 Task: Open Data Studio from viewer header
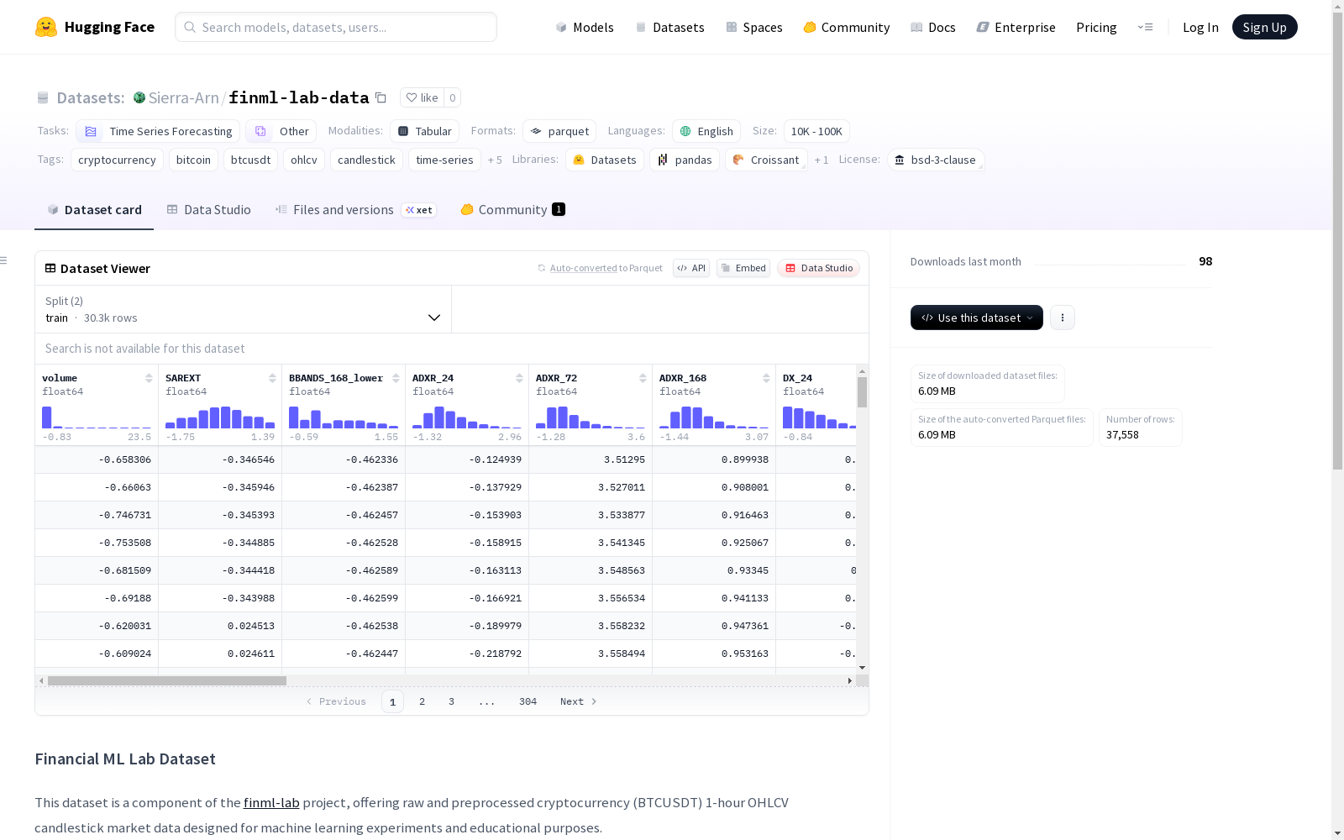coord(818,268)
